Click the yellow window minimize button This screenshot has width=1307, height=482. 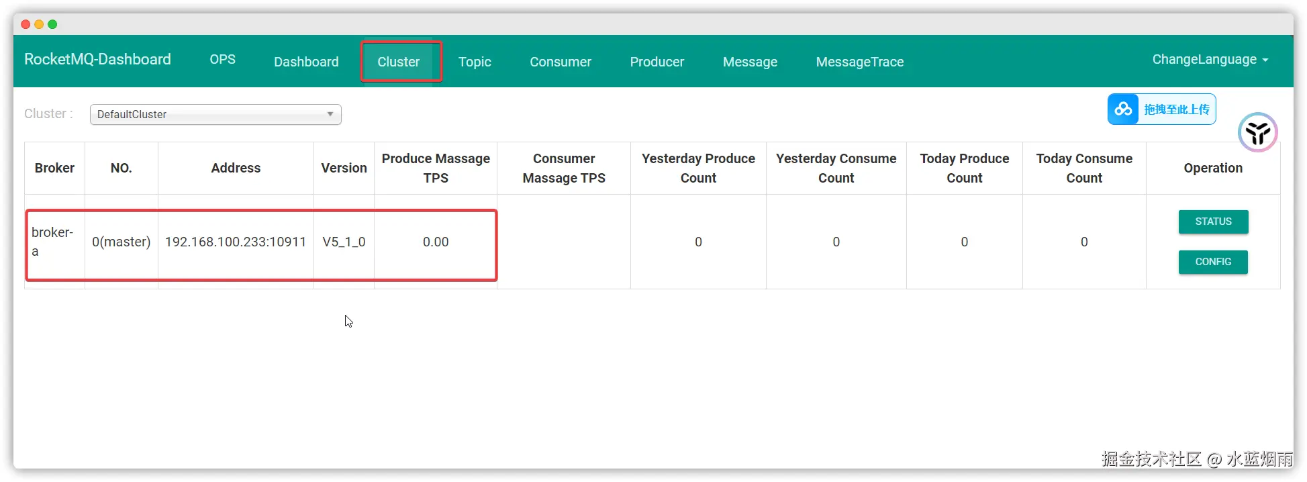click(39, 24)
